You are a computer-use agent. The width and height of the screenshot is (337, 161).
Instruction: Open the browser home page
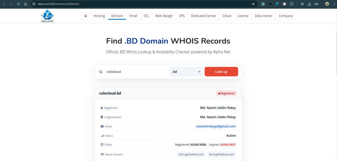(25, 4)
